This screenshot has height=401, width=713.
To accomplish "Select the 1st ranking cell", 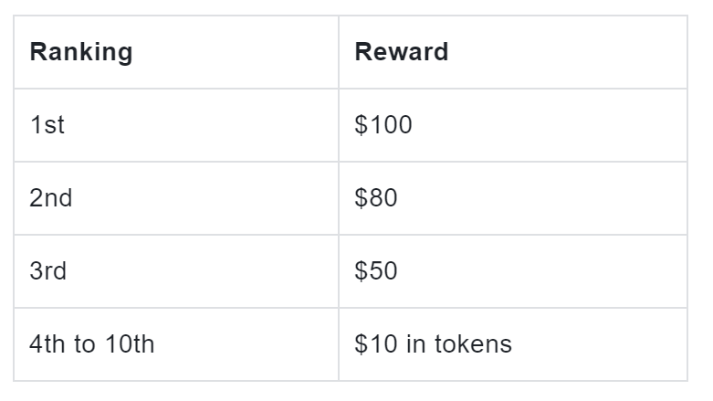I will 47,125.
